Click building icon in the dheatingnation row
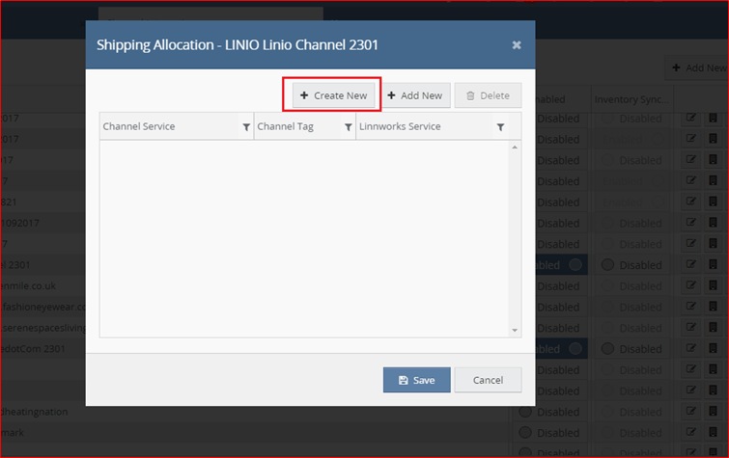 [713, 411]
